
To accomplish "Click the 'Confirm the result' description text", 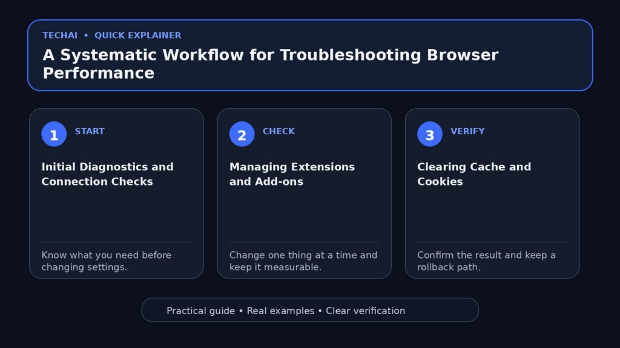I will 486,261.
